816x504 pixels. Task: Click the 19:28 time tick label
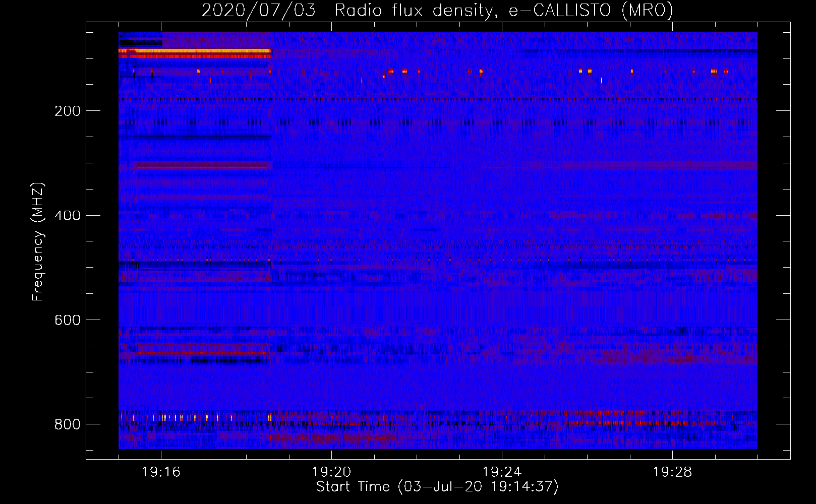672,472
